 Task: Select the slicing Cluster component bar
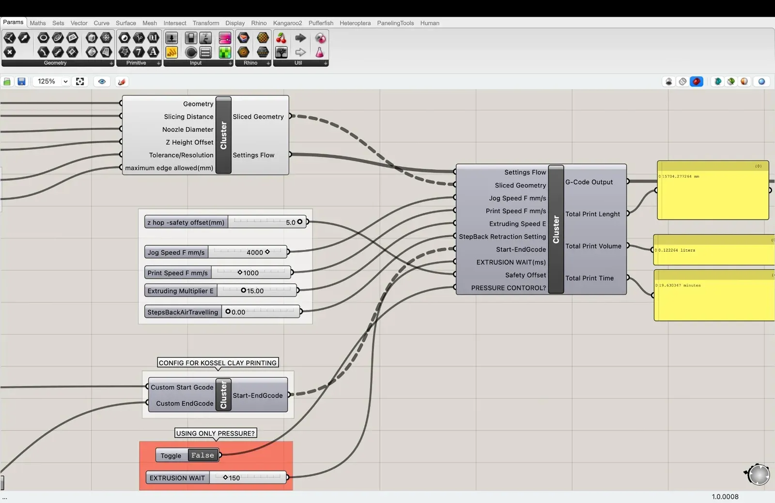[223, 135]
